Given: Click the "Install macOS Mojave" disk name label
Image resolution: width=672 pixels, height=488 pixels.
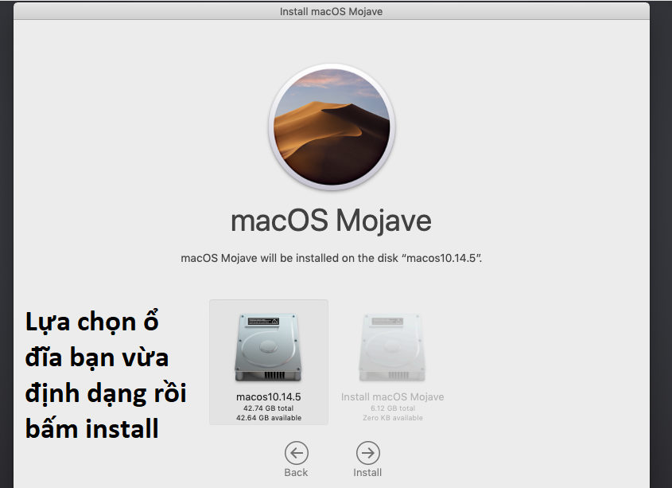Looking at the screenshot, I should pos(393,397).
